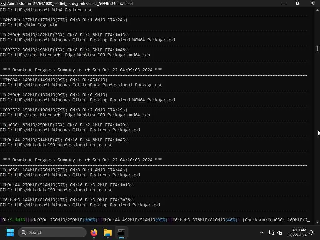This screenshot has width=320, height=240.
Task: Open the Windows Start menu
Action: click(x=10, y=232)
